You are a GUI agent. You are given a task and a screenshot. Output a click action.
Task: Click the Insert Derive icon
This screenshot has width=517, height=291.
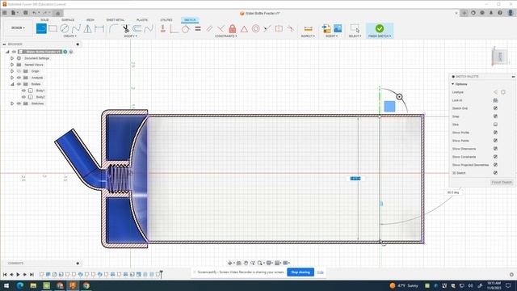326,29
